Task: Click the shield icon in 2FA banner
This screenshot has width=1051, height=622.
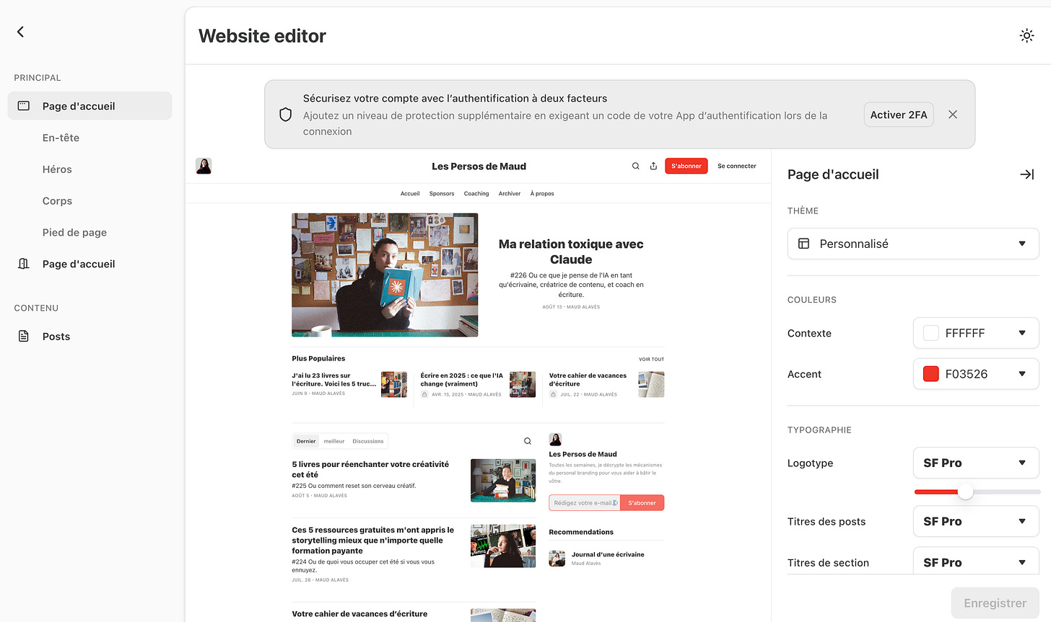Action: (285, 115)
